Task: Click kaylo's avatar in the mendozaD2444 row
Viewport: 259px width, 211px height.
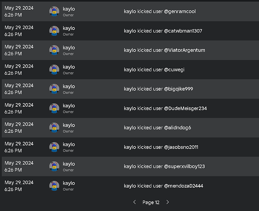Action: pyautogui.click(x=54, y=186)
